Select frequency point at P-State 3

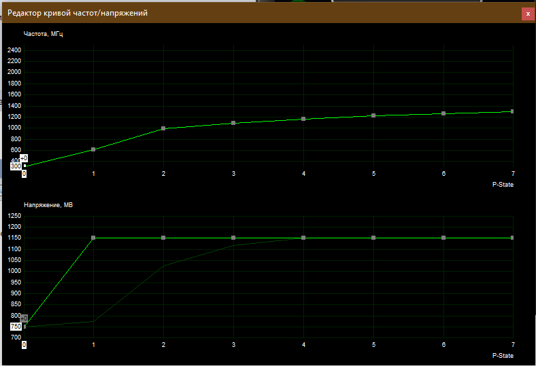(233, 123)
